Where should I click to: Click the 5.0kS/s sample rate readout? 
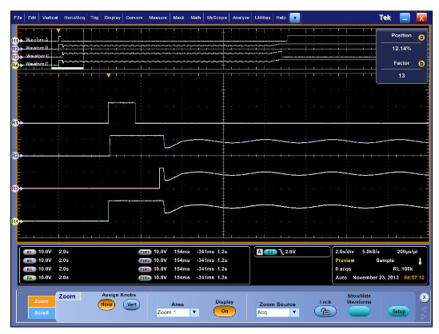(371, 252)
